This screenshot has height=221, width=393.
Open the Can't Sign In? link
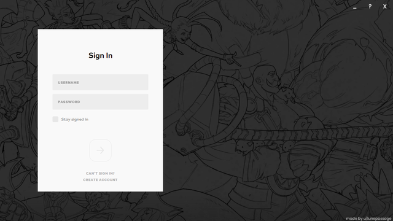(x=100, y=173)
